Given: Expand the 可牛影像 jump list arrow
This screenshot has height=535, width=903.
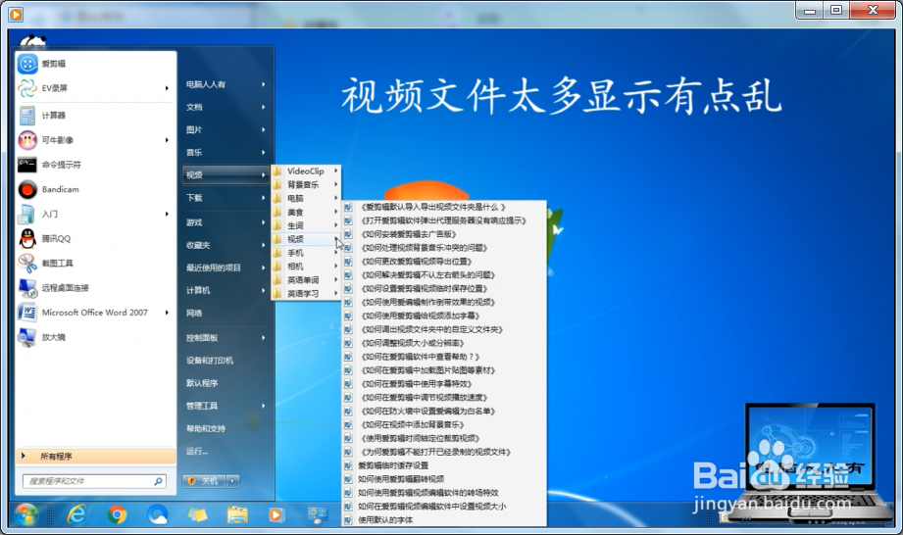Looking at the screenshot, I should point(167,140).
